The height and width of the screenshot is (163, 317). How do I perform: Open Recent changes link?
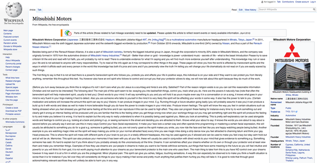coord(13,67)
